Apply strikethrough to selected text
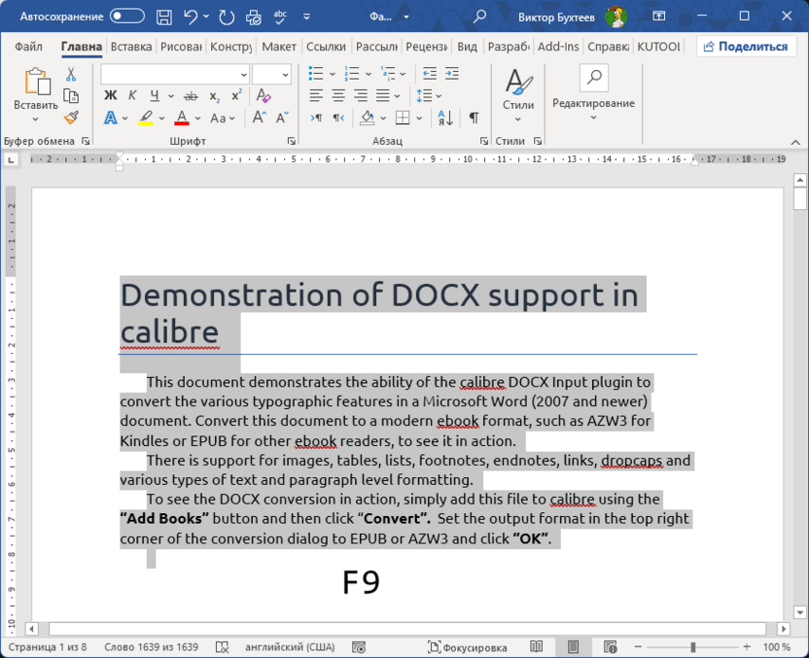The image size is (809, 658). [190, 94]
